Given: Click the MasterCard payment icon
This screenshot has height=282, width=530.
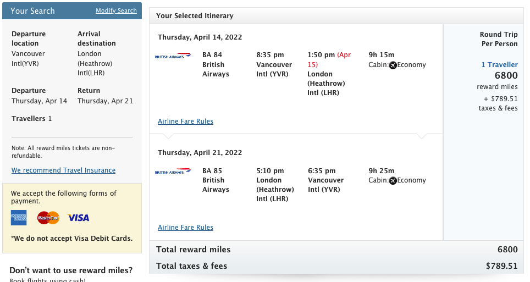Looking at the screenshot, I should tap(48, 218).
